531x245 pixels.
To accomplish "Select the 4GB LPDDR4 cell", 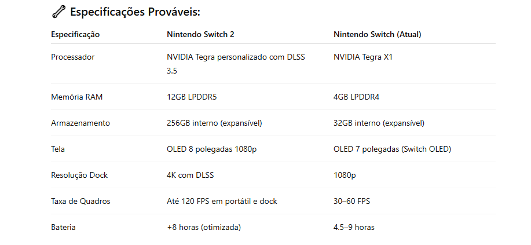I will tap(356, 97).
